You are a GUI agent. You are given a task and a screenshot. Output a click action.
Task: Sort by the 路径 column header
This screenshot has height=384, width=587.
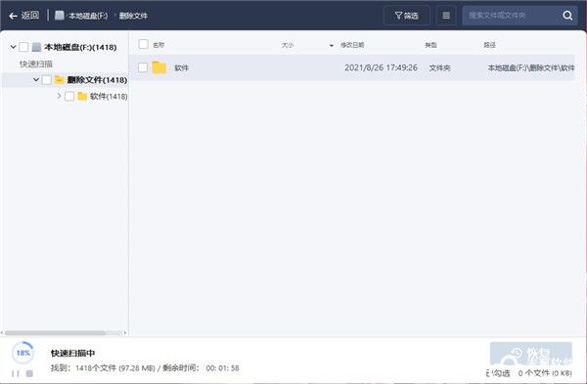(490, 45)
